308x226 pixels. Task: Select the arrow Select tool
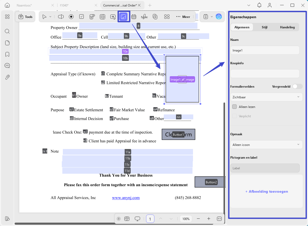pyautogui.click(x=44, y=17)
